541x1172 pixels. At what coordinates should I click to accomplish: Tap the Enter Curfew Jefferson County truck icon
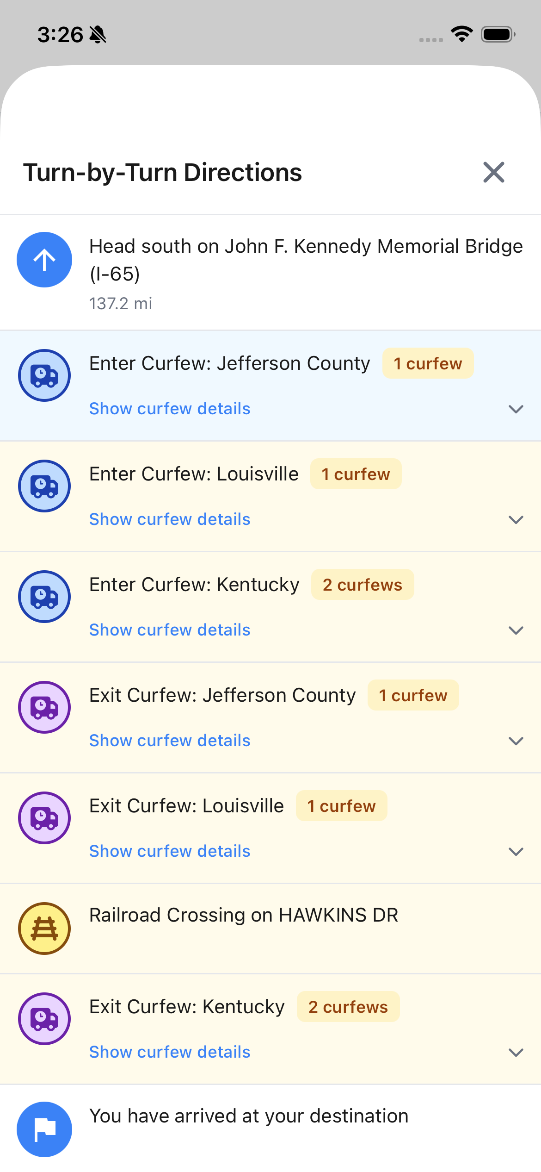(x=44, y=375)
